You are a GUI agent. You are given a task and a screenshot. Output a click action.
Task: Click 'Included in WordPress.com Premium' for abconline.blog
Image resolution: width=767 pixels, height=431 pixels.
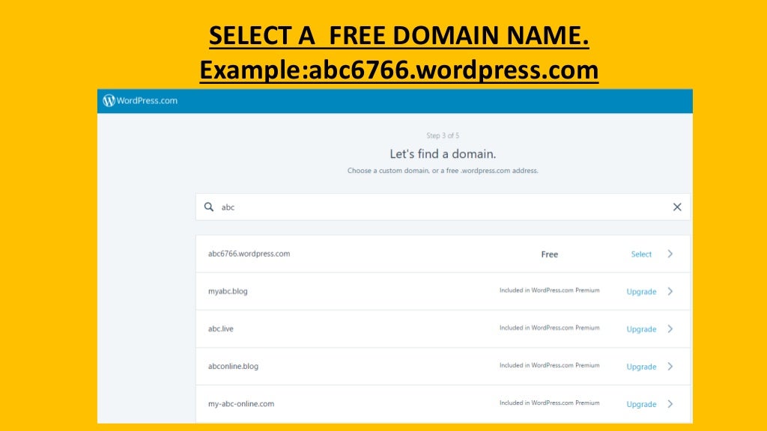(x=549, y=365)
